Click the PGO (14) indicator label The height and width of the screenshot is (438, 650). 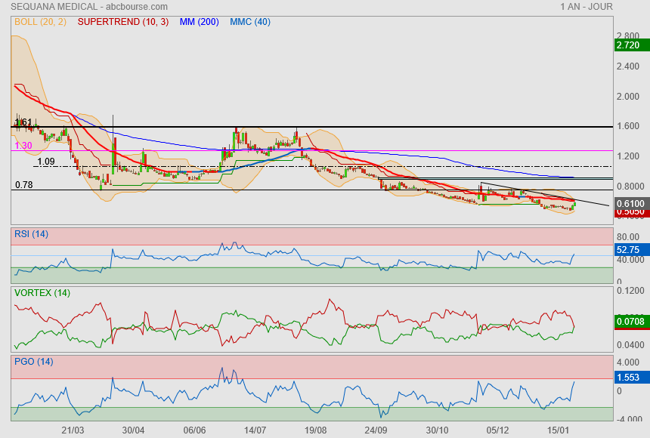click(33, 362)
